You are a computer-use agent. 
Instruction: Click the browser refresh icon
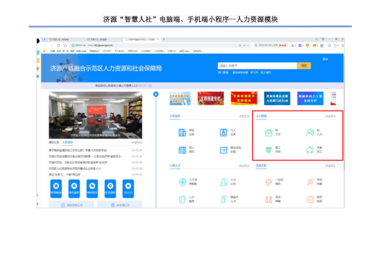(x=58, y=45)
